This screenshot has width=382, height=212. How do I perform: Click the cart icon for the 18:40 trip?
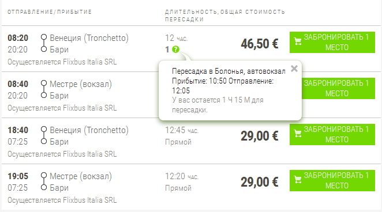[298, 134]
